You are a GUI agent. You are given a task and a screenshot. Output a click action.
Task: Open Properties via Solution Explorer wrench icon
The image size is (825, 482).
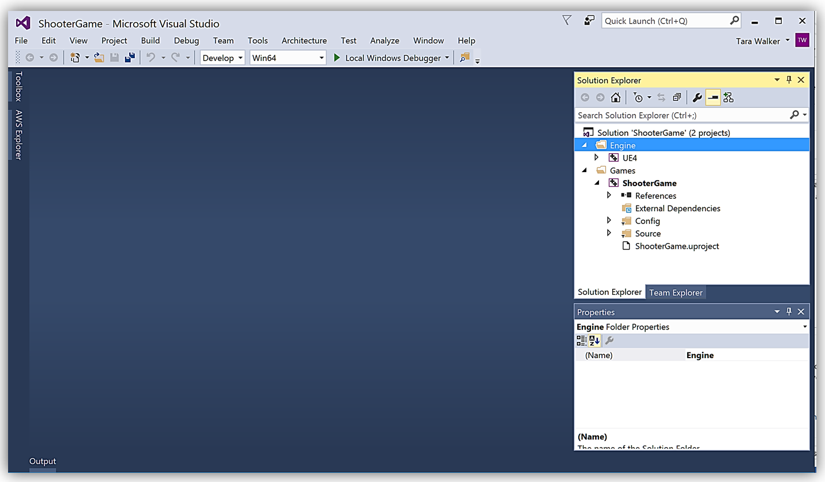tap(697, 97)
